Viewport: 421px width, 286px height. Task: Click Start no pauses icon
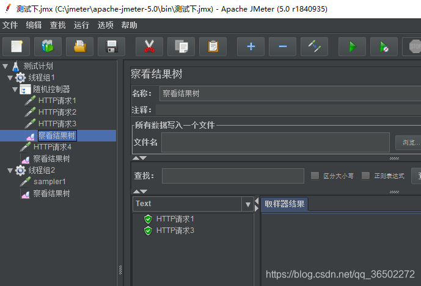384,46
